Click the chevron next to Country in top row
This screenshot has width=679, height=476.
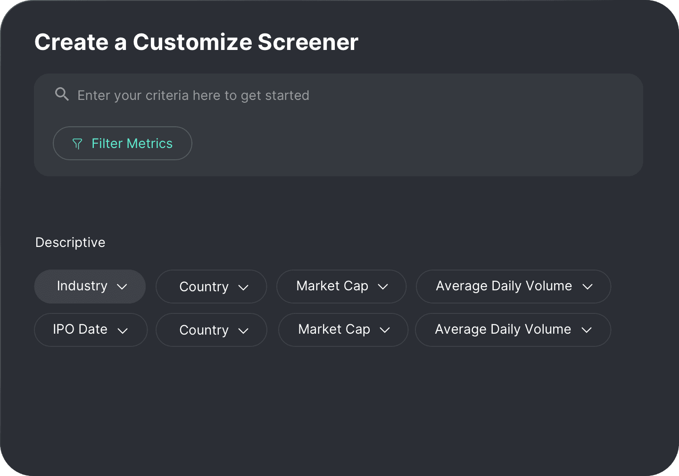[x=243, y=287]
